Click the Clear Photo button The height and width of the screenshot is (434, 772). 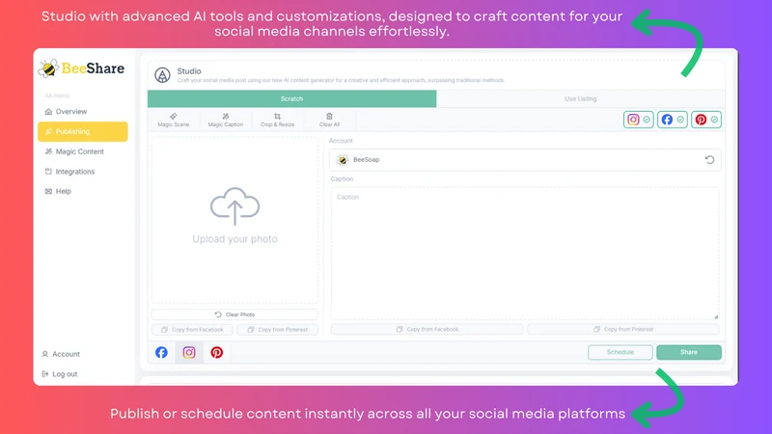coord(234,314)
